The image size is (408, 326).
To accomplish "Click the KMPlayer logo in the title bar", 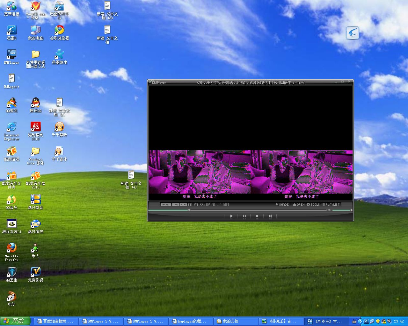I will tap(150, 82).
